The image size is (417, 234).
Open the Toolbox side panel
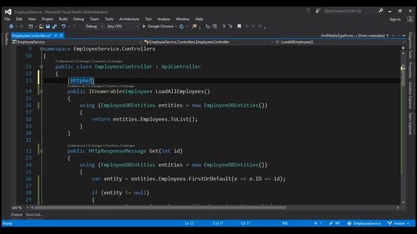[7, 39]
